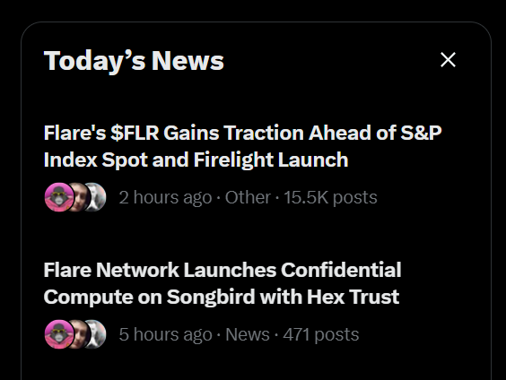Screen dimensions: 506x380
Task: Open the Flare Network Confidential Compute story
Action: [222, 283]
